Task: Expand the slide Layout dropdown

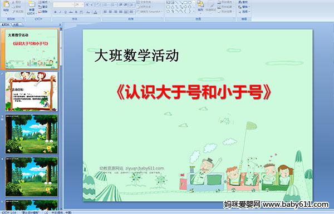Action: click(44, 2)
